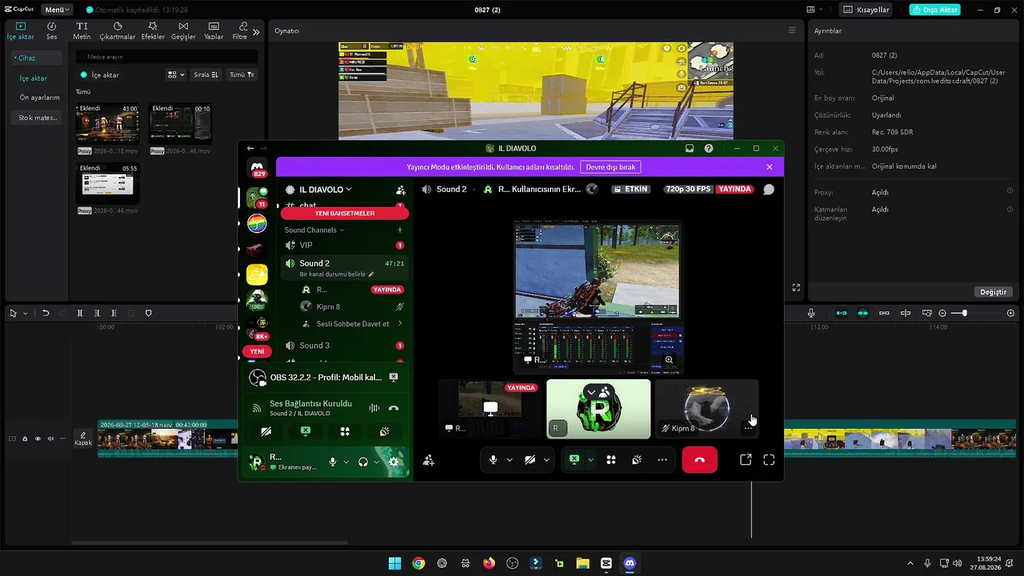Click the zoom magnifier on the stream preview
This screenshot has width=1024, height=576.
coord(670,360)
